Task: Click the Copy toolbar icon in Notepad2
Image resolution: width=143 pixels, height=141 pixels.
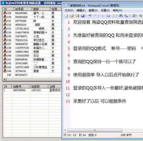Action: (108, 16)
